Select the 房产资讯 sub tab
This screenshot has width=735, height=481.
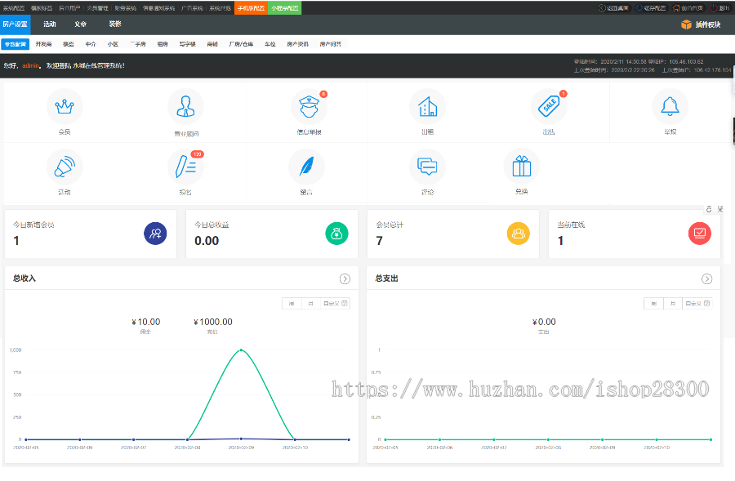297,44
